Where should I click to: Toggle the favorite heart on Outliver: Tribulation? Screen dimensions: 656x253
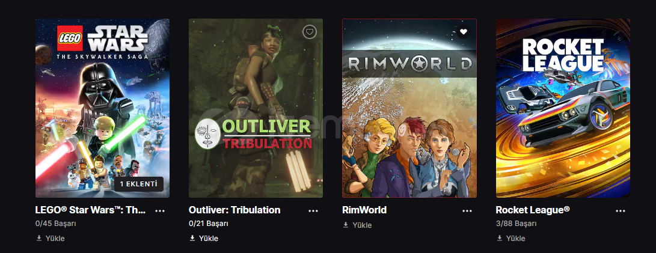309,32
